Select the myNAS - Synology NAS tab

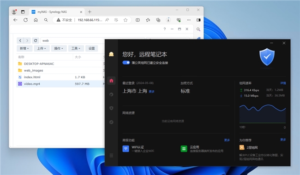[57, 12]
